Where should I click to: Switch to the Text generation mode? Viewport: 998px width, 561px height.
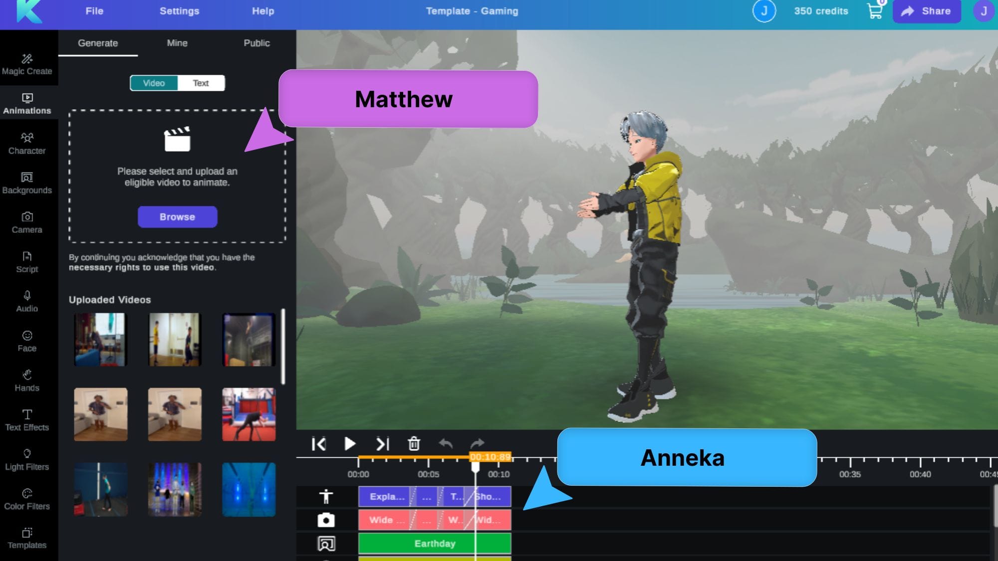[x=200, y=83]
